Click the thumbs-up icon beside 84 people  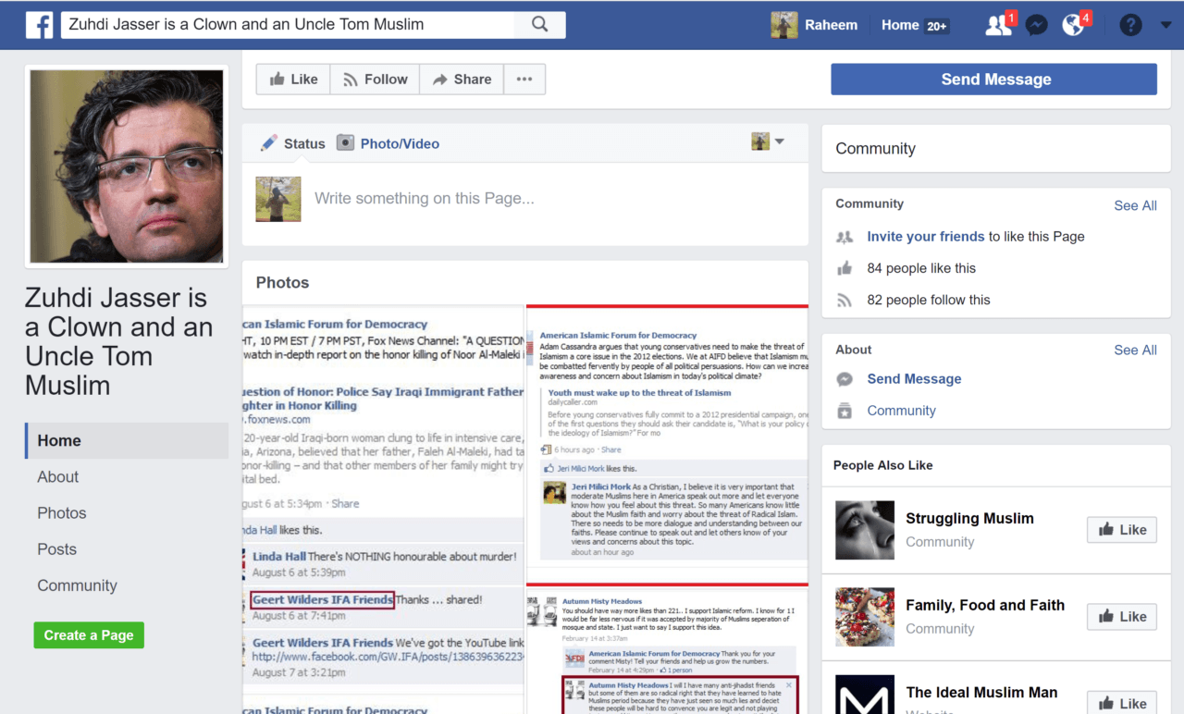point(844,268)
